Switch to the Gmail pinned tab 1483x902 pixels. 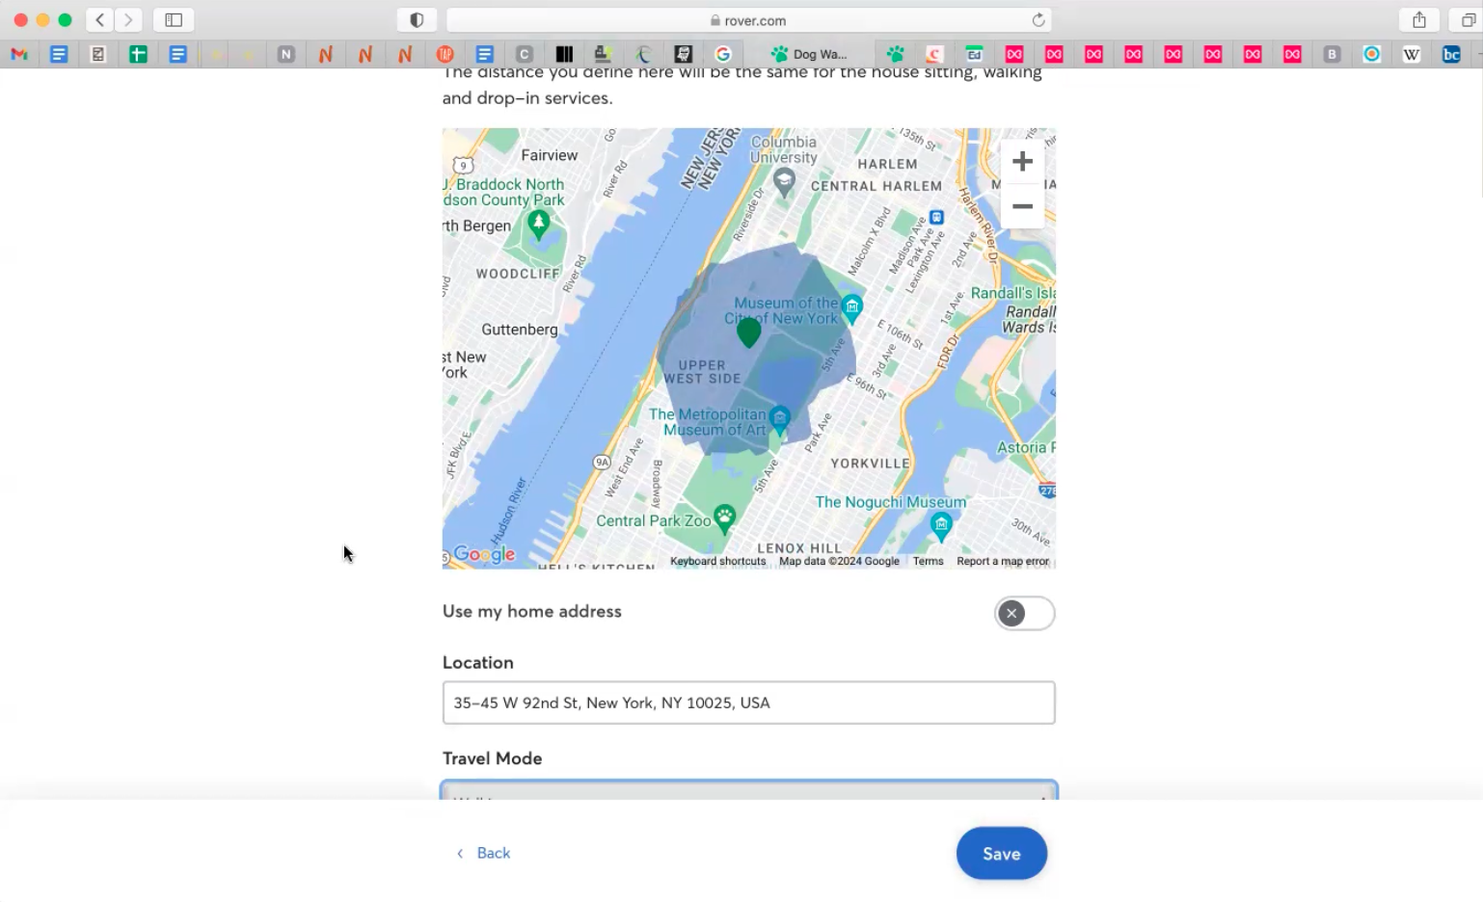click(x=19, y=54)
